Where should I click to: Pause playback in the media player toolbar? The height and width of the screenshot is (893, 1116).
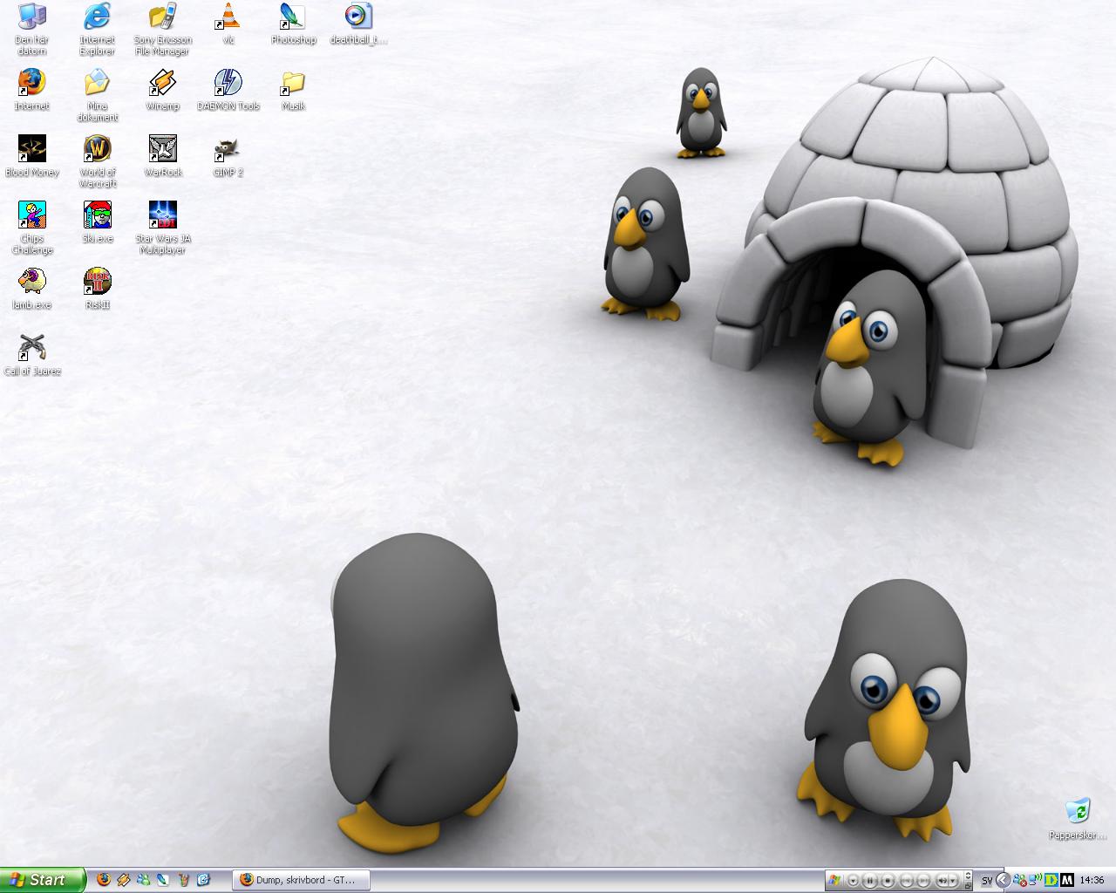click(869, 880)
